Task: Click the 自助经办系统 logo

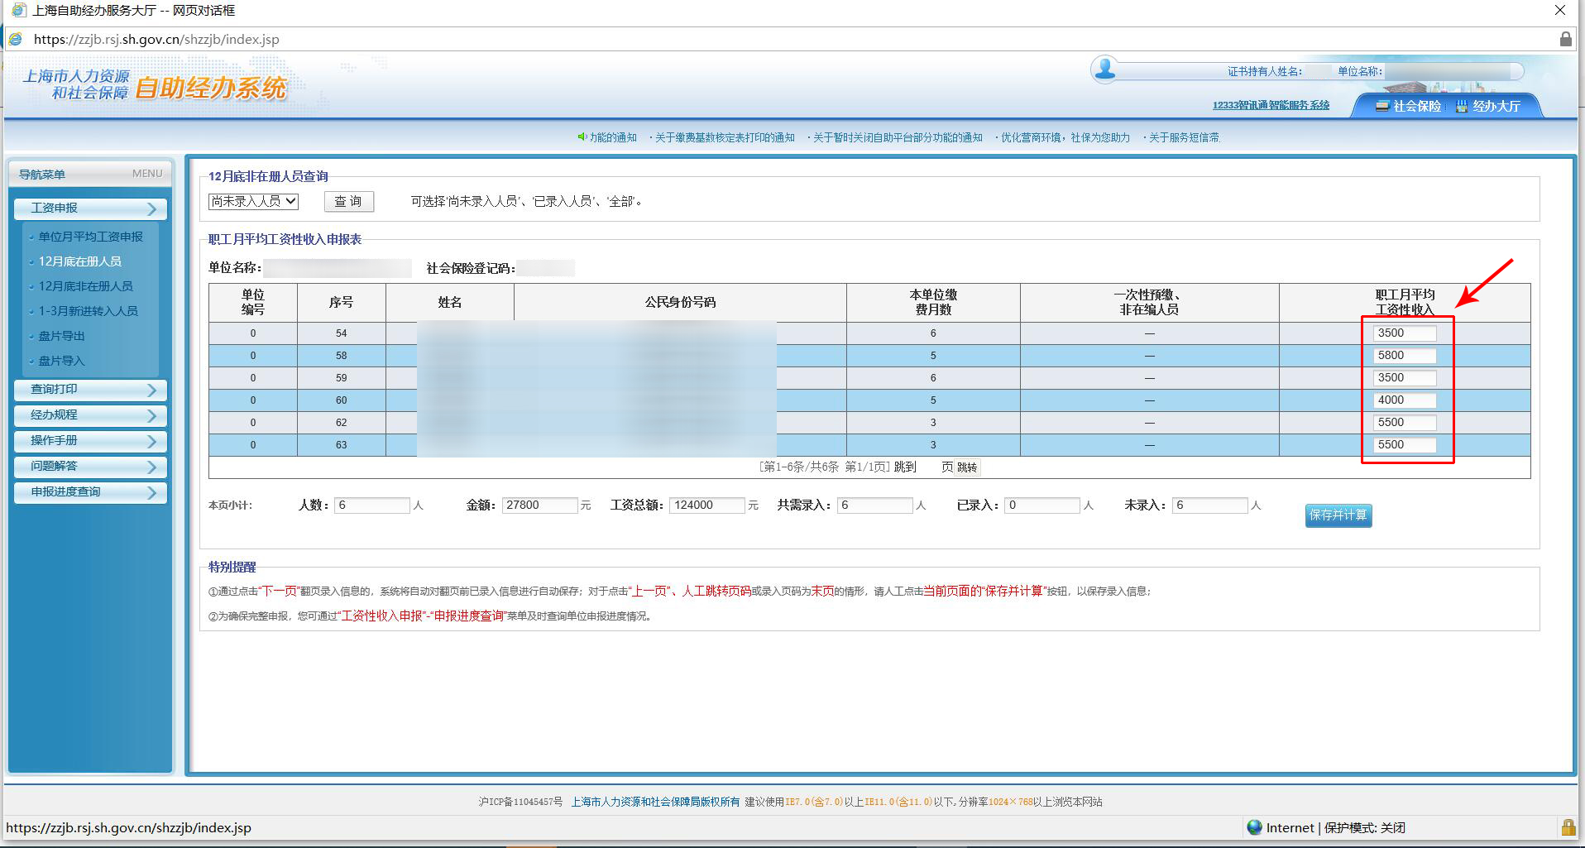Action: [x=210, y=88]
